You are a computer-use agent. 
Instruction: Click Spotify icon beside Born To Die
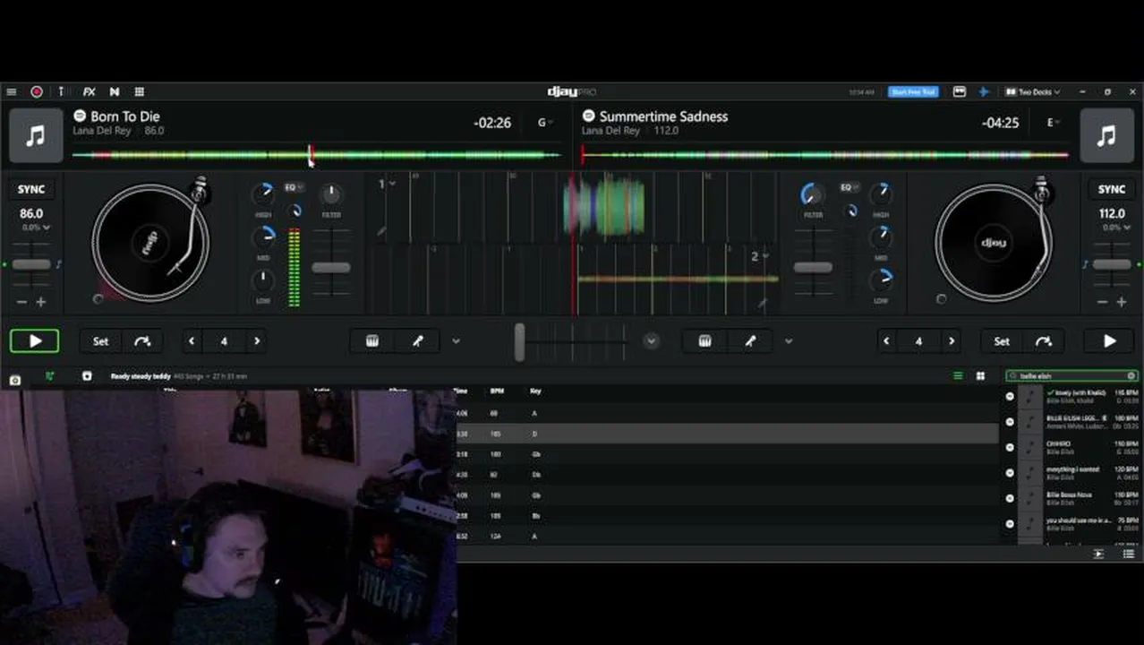[80, 116]
